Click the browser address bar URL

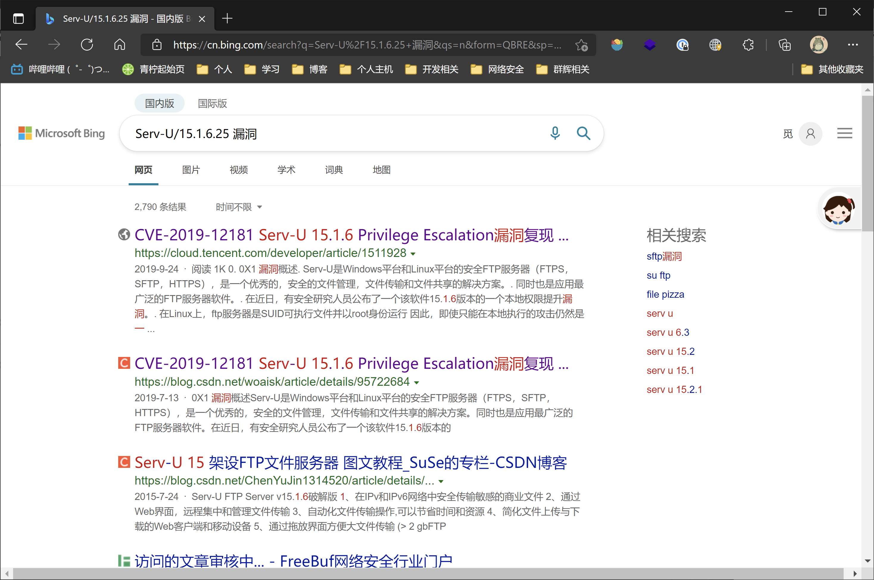[x=367, y=45]
